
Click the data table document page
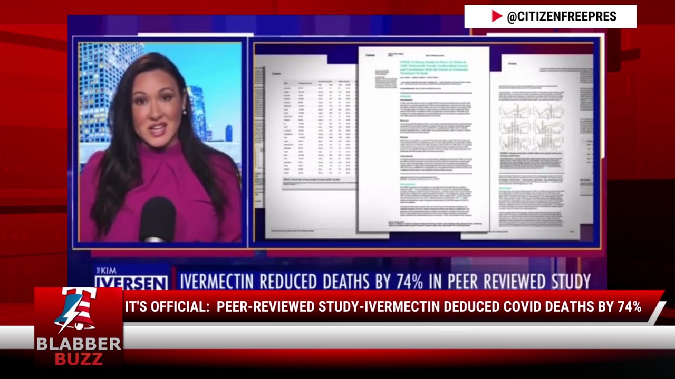312,151
